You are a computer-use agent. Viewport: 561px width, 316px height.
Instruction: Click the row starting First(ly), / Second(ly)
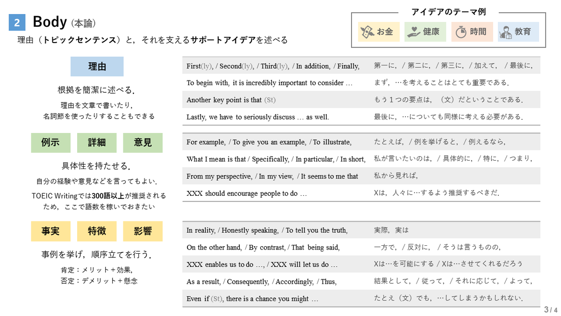[361, 66]
